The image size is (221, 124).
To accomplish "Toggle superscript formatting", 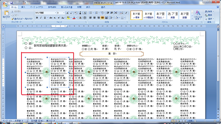I will [58, 18].
